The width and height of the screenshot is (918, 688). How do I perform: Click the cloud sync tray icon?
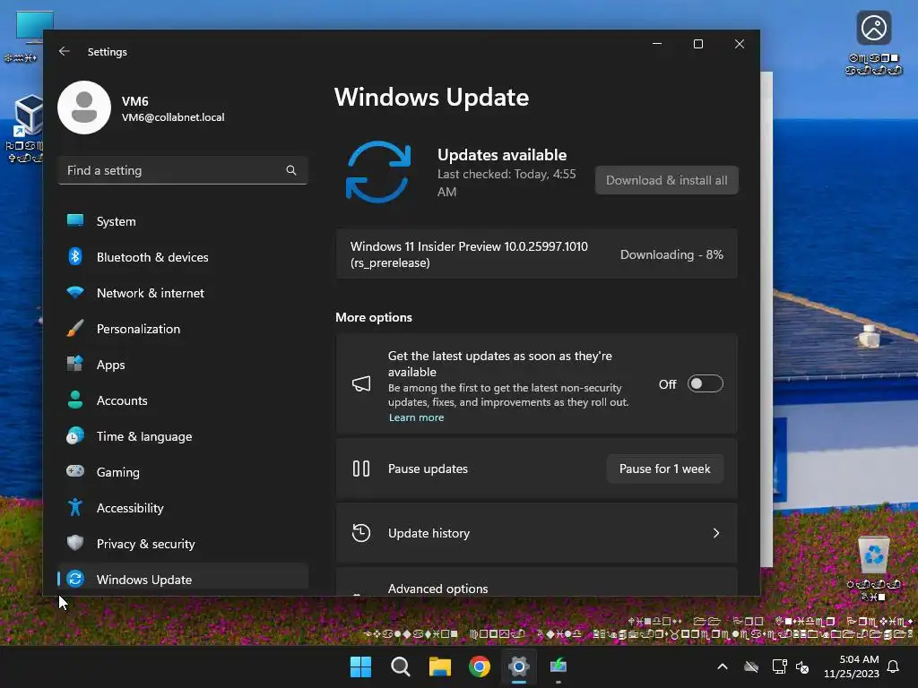click(751, 666)
